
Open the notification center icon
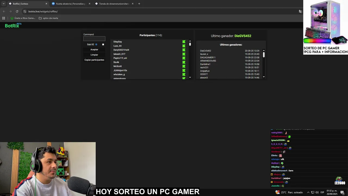coord(342,192)
